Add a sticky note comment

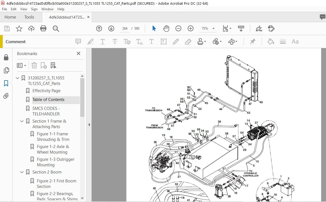[78, 42]
